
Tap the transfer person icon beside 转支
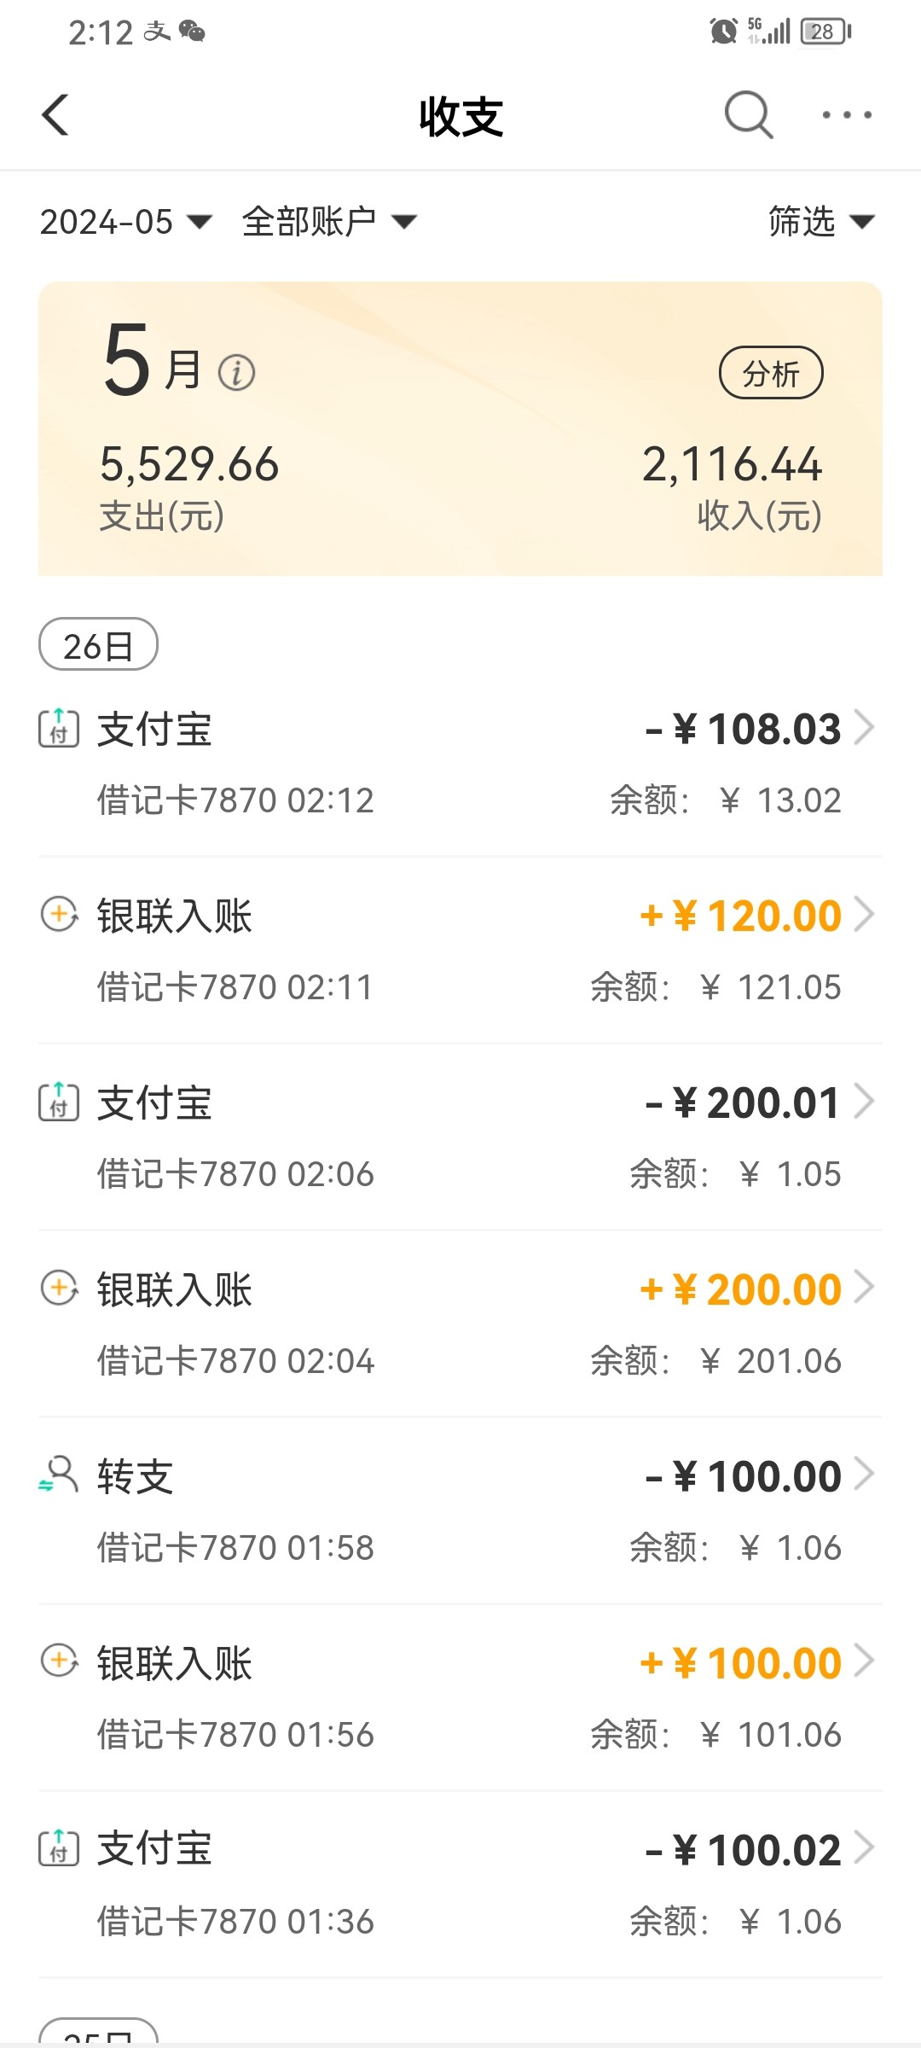[59, 1475]
